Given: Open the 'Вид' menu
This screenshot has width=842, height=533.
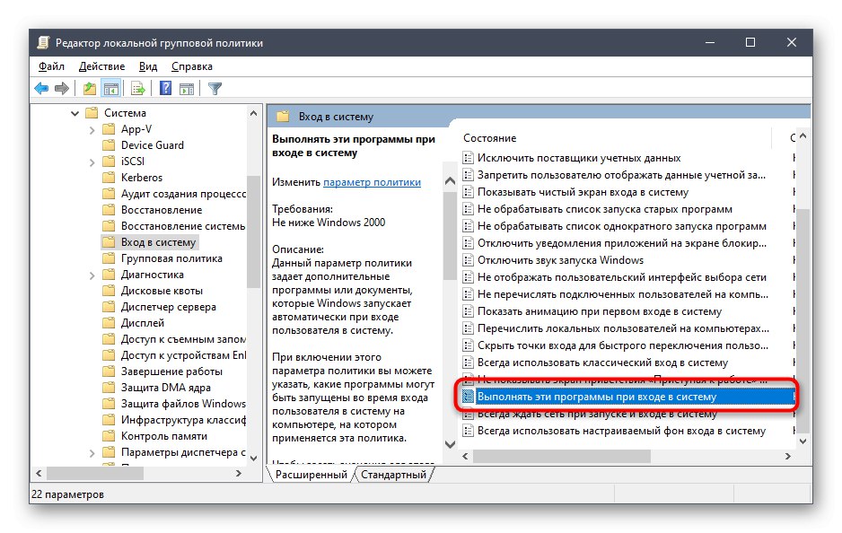Looking at the screenshot, I should click(x=147, y=66).
